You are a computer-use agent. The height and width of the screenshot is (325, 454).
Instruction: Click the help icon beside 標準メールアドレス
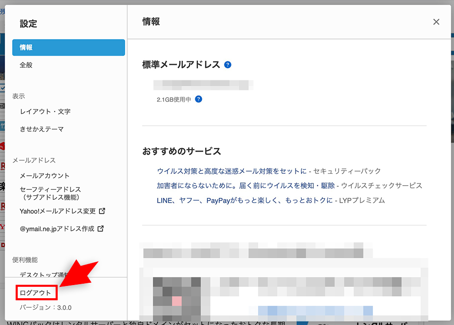pos(227,65)
